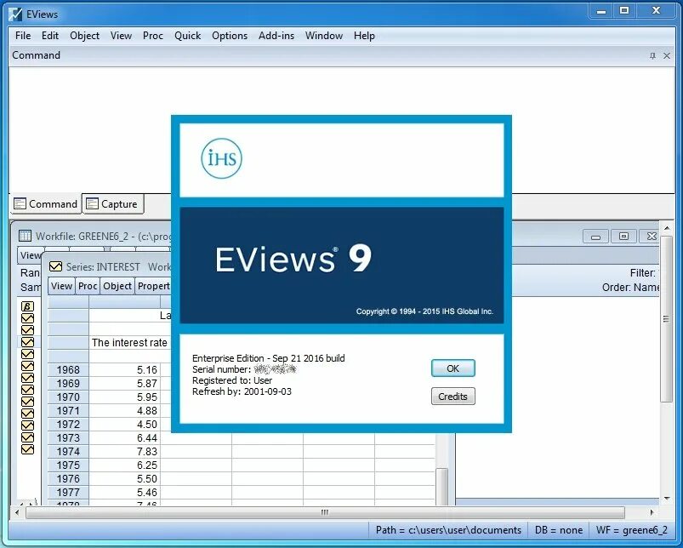Image resolution: width=683 pixels, height=548 pixels.
Task: Click the small icon on the Capture tab
Action: [92, 204]
